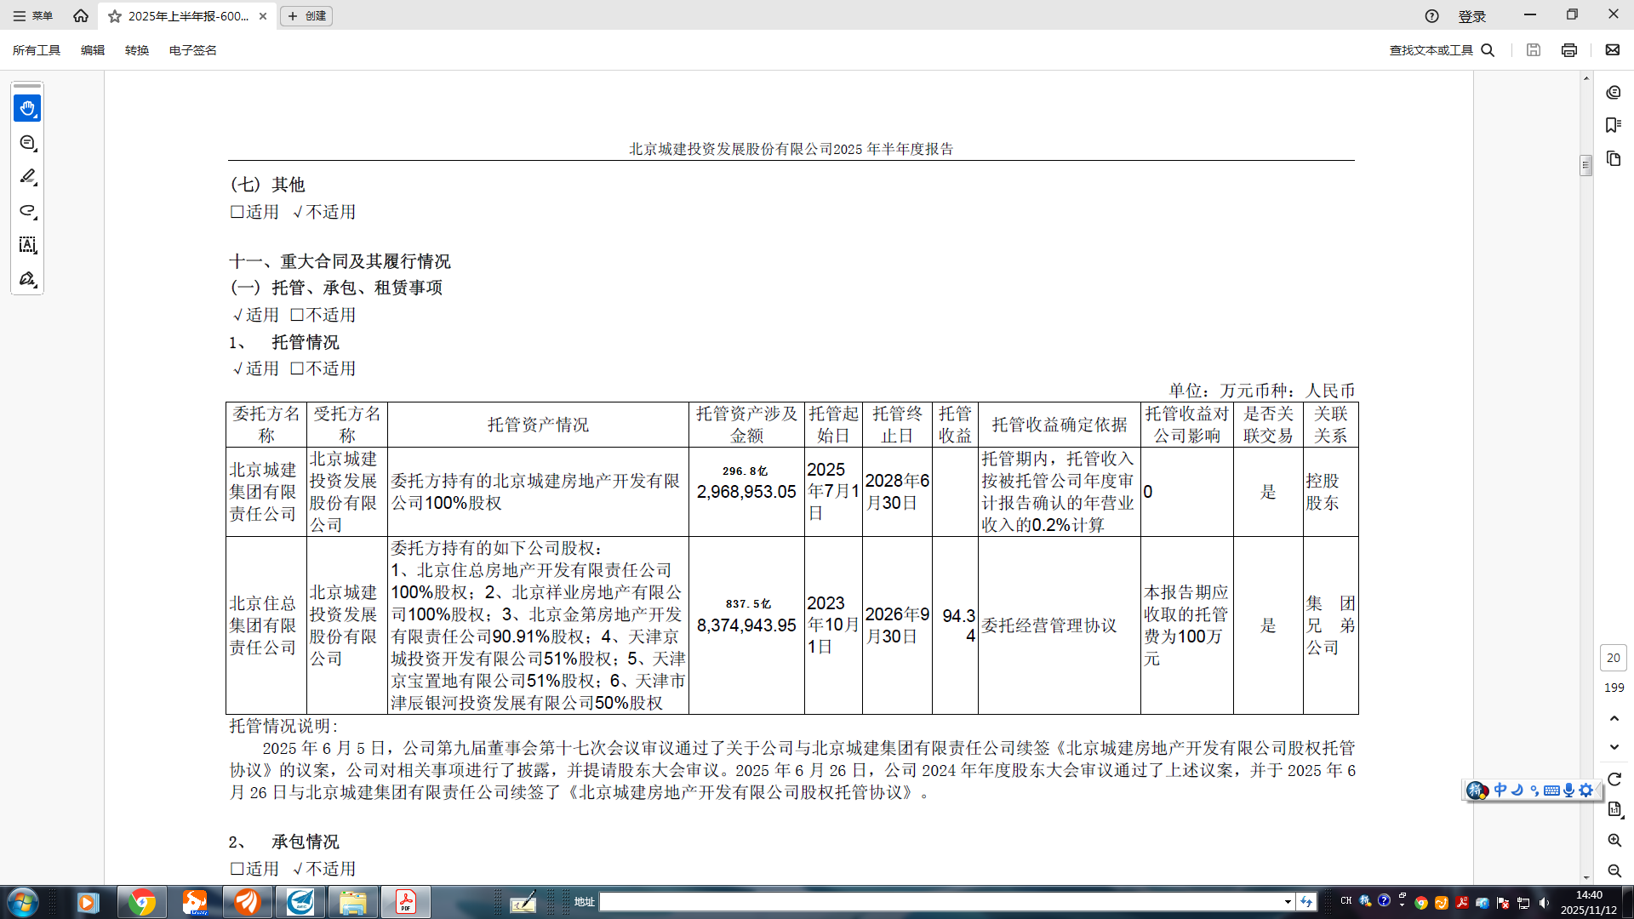Expand the taskbar address dropdown arrow
Image resolution: width=1634 pixels, height=919 pixels.
1287,902
